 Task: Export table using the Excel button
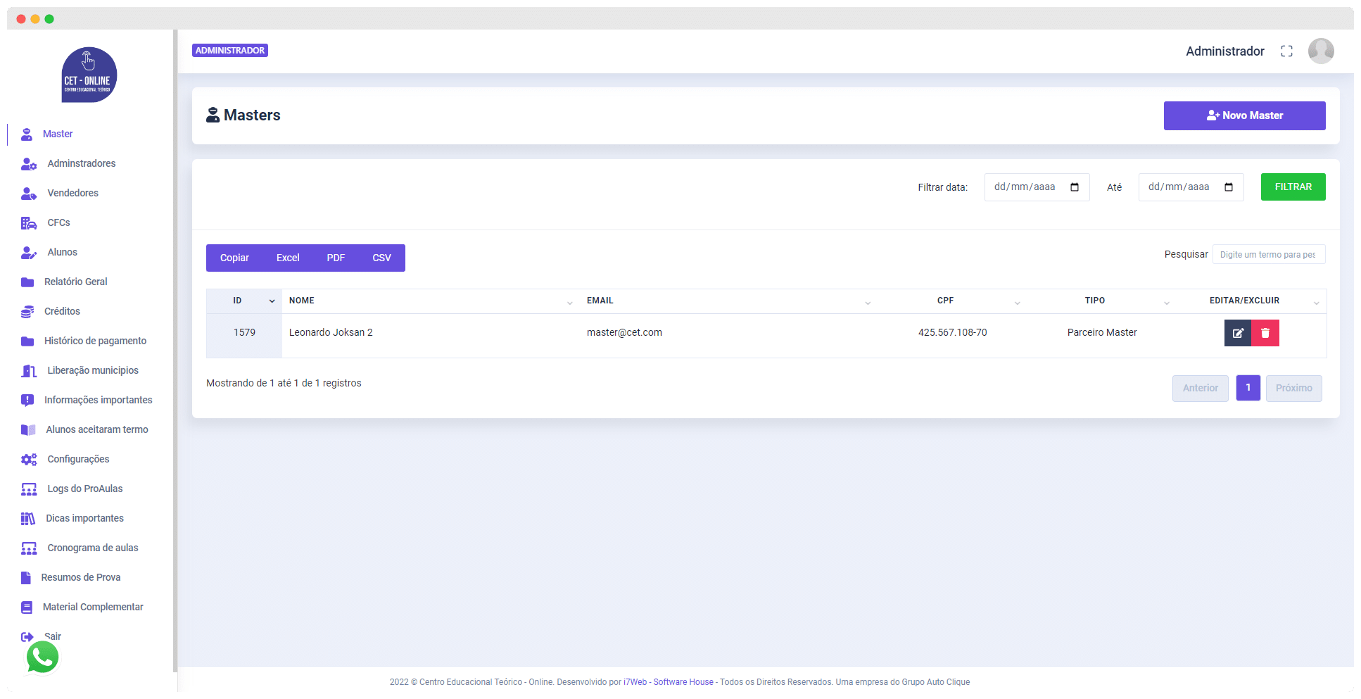[x=287, y=258]
